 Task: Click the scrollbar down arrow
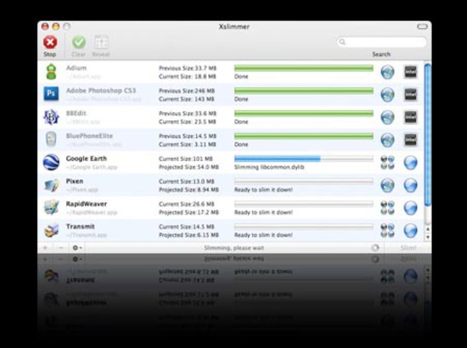click(x=428, y=237)
